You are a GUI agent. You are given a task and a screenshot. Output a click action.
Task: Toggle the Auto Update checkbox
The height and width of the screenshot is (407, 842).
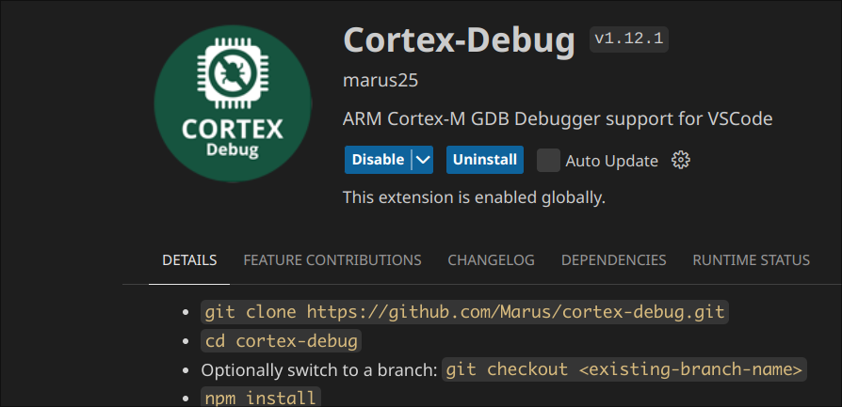[548, 161]
